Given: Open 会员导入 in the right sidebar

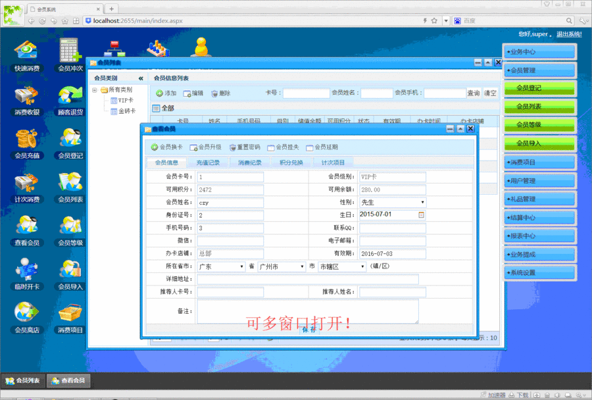Looking at the screenshot, I should [x=539, y=143].
